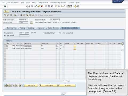This screenshot has height=96, width=128.
Task: Click the yellow Help question-mark icon
Action: (x=75, y=6)
